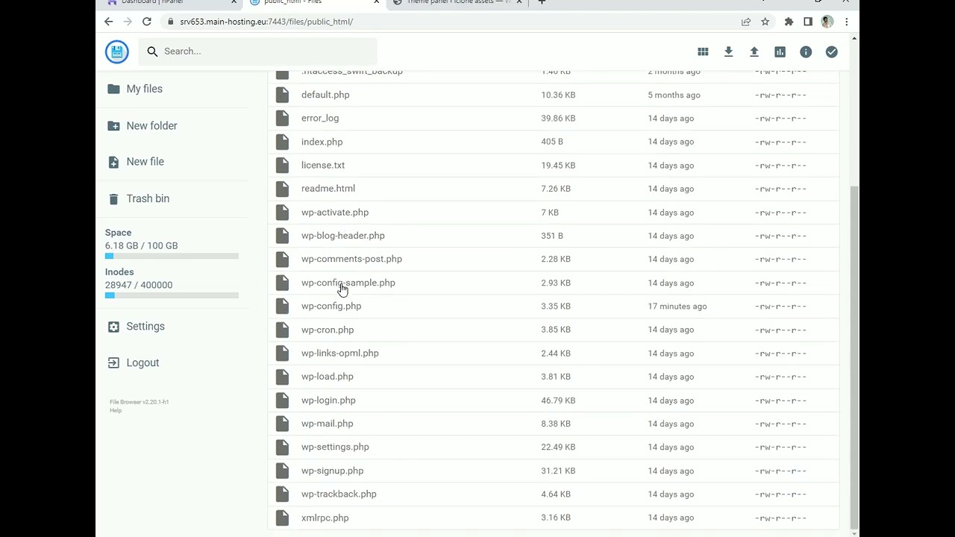
Task: Click the search magnifier icon
Action: pyautogui.click(x=152, y=51)
